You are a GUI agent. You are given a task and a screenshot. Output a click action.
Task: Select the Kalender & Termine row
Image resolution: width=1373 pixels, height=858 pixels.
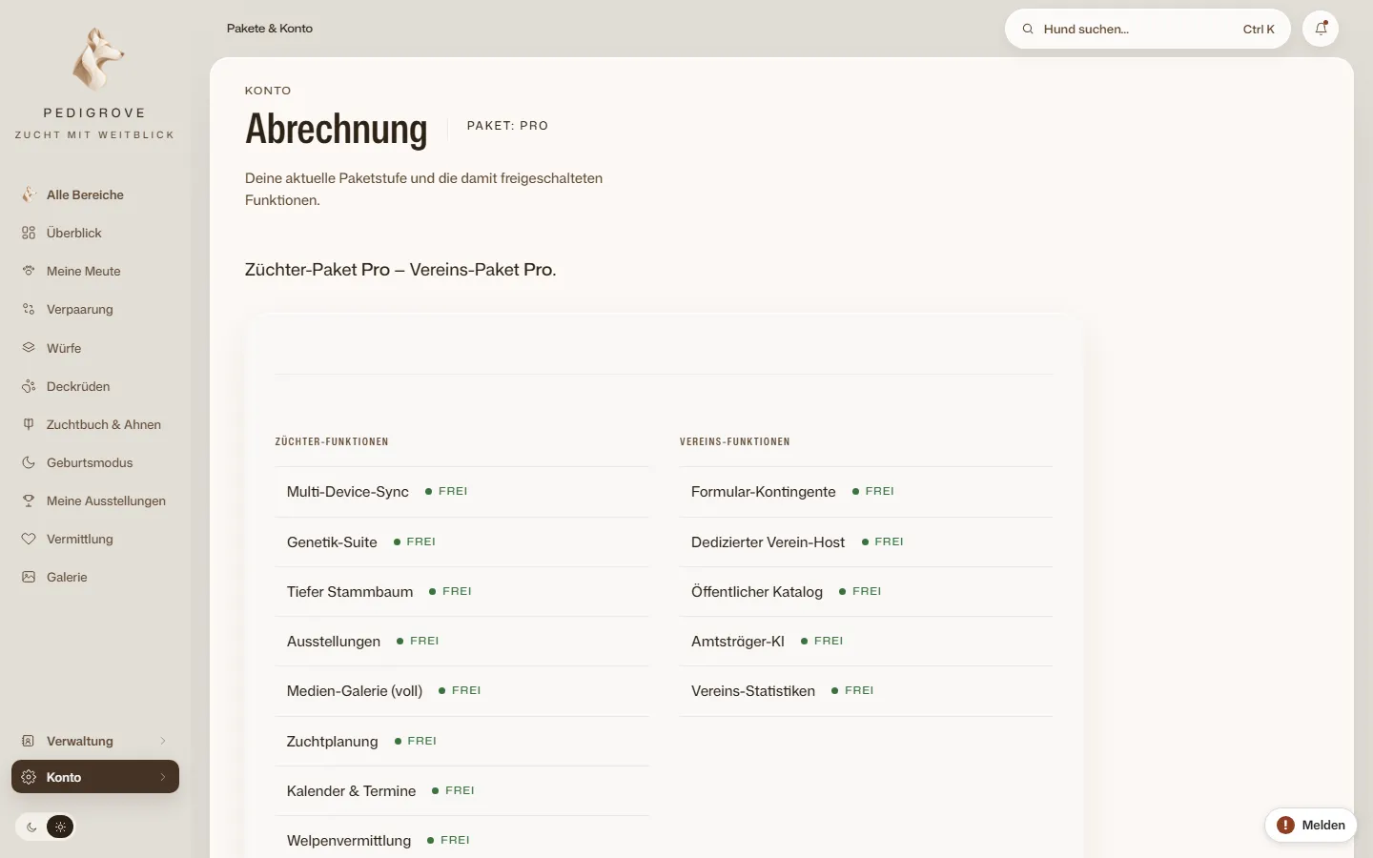[x=462, y=790]
